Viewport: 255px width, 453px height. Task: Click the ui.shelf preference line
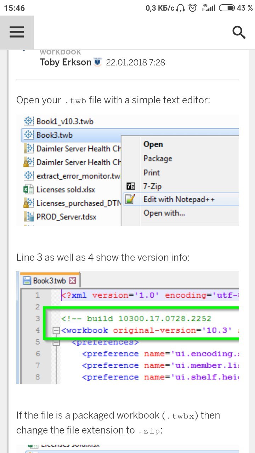160,377
